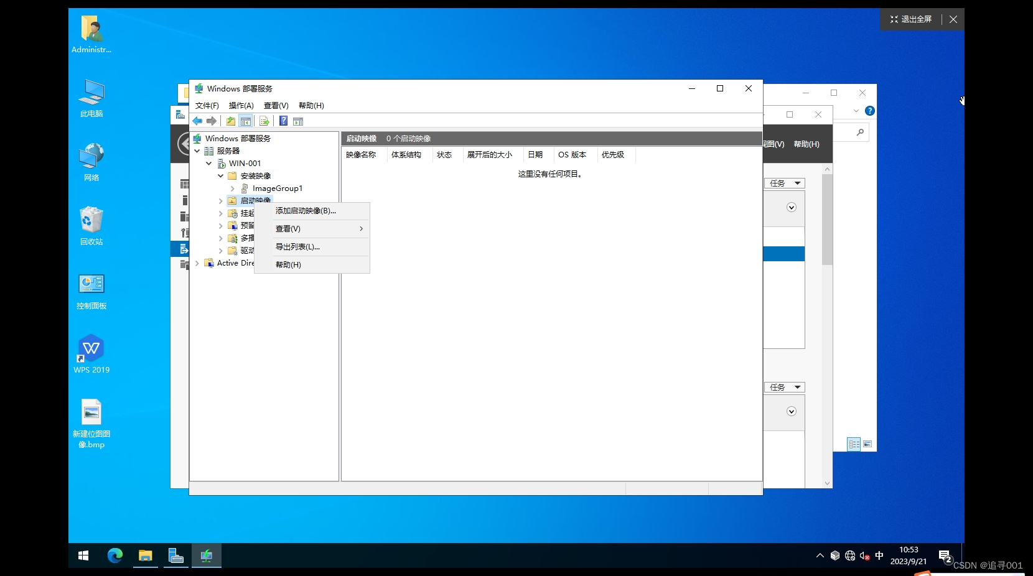Open the 文件(F) menu
The width and height of the screenshot is (1033, 576).
207,106
